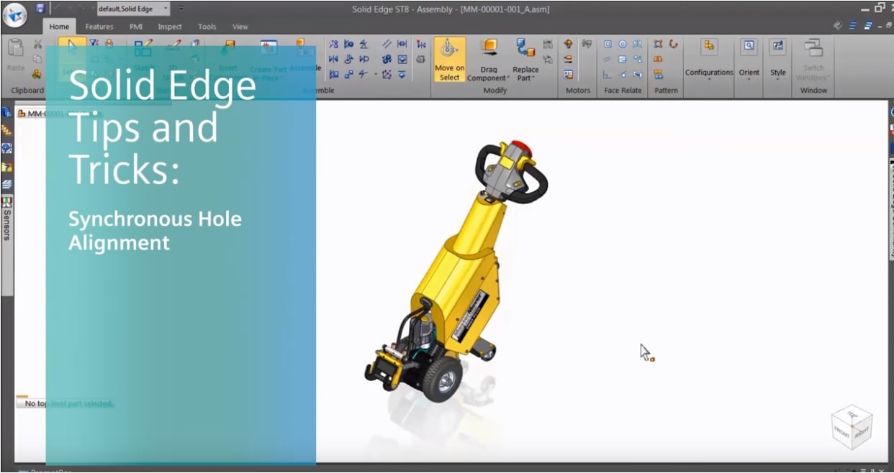Open the Style dropdown in ribbon
Viewport: 894px width, 473px height.
(x=778, y=60)
